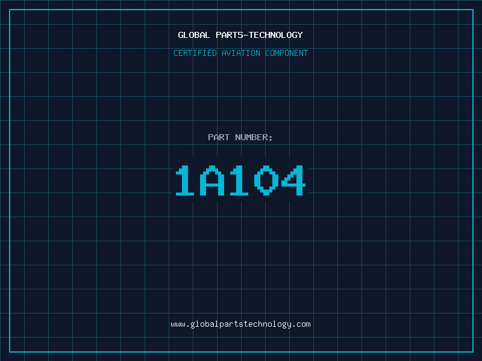
Task: Click the PART NUMBER: label
Action: coord(240,137)
